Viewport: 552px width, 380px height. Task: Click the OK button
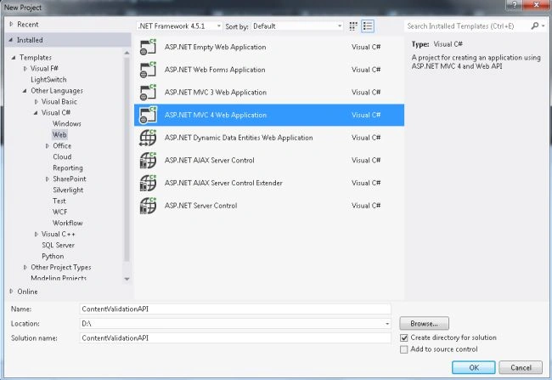474,367
